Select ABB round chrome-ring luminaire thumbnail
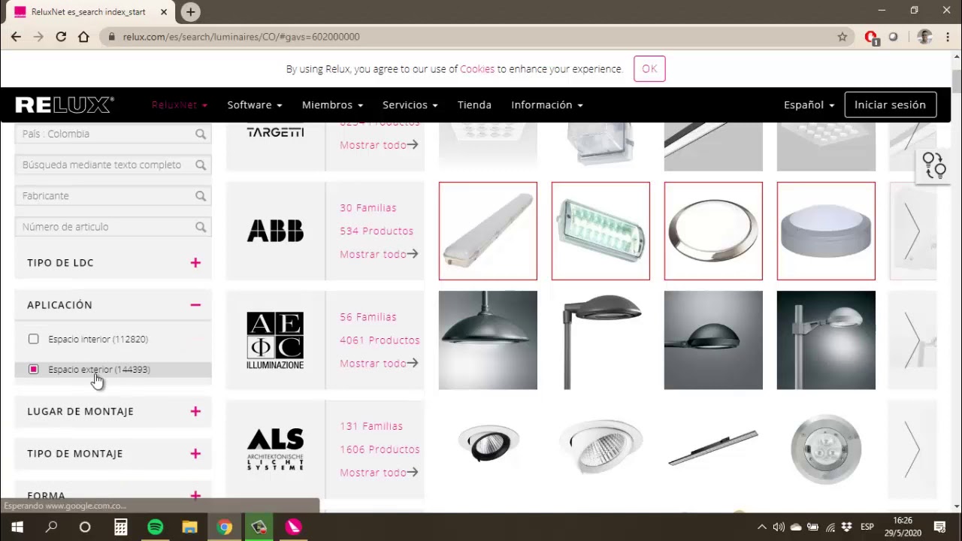The height and width of the screenshot is (541, 962). (x=713, y=231)
